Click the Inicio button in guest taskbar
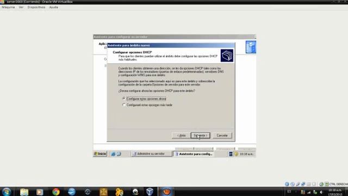This screenshot has height=196, width=348. coord(100,154)
